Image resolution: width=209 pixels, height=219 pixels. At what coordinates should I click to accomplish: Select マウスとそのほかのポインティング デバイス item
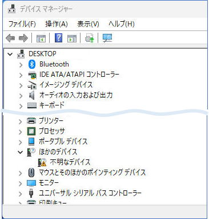(x=92, y=173)
